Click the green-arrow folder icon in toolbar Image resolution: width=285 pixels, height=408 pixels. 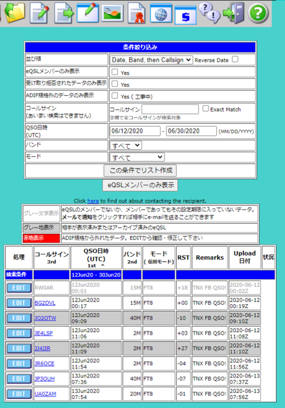tap(15, 13)
